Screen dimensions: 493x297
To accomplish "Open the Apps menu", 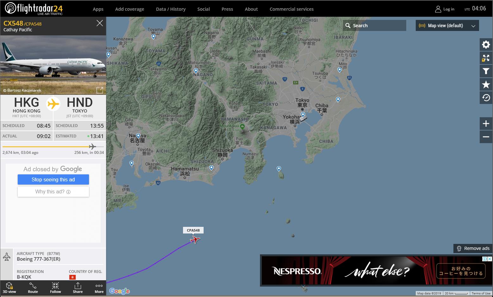I will [98, 9].
